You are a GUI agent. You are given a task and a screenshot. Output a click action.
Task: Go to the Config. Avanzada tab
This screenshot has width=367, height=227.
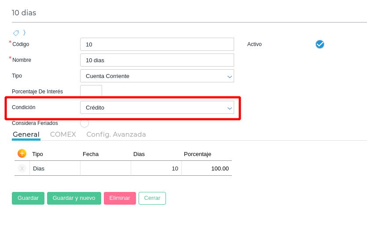tap(116, 135)
